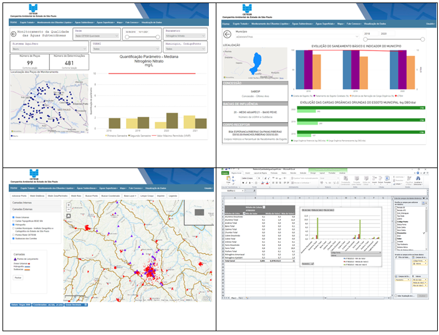Click Adicionar Ponto button

[x=19, y=196]
